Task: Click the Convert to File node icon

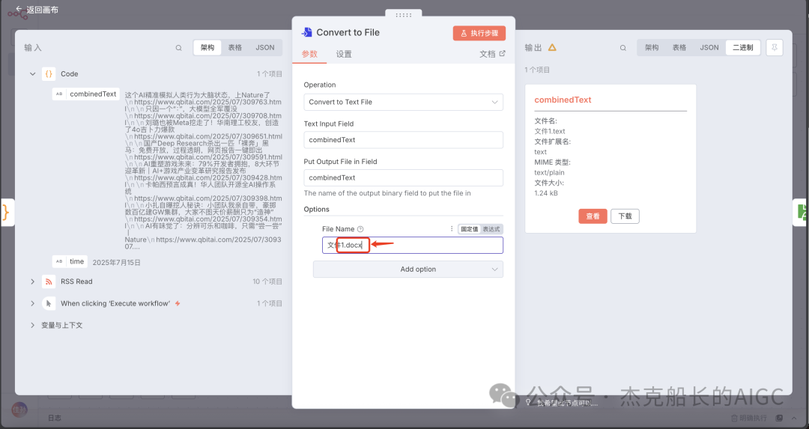Action: pyautogui.click(x=307, y=32)
